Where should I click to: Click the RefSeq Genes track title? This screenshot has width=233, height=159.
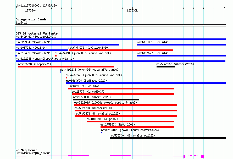(x=26, y=150)
